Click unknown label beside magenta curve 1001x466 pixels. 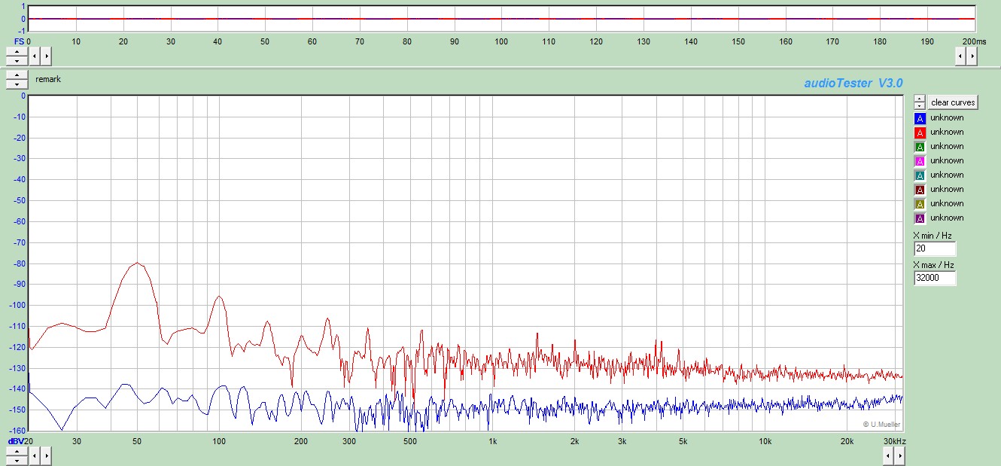pyautogui.click(x=947, y=161)
